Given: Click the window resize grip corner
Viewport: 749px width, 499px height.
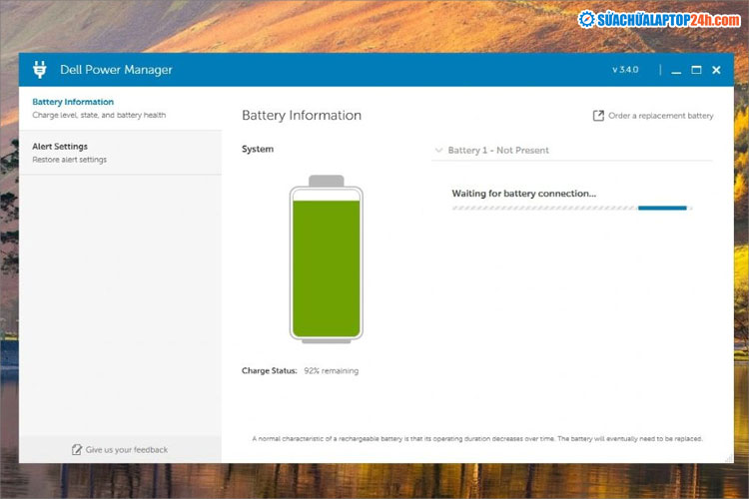Looking at the screenshot, I should [728, 458].
